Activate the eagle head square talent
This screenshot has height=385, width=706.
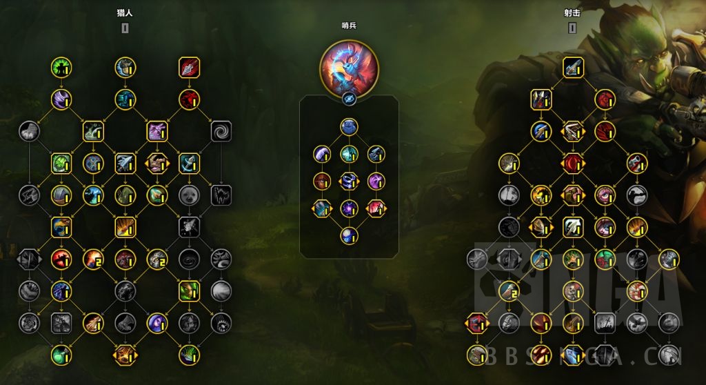61,228
